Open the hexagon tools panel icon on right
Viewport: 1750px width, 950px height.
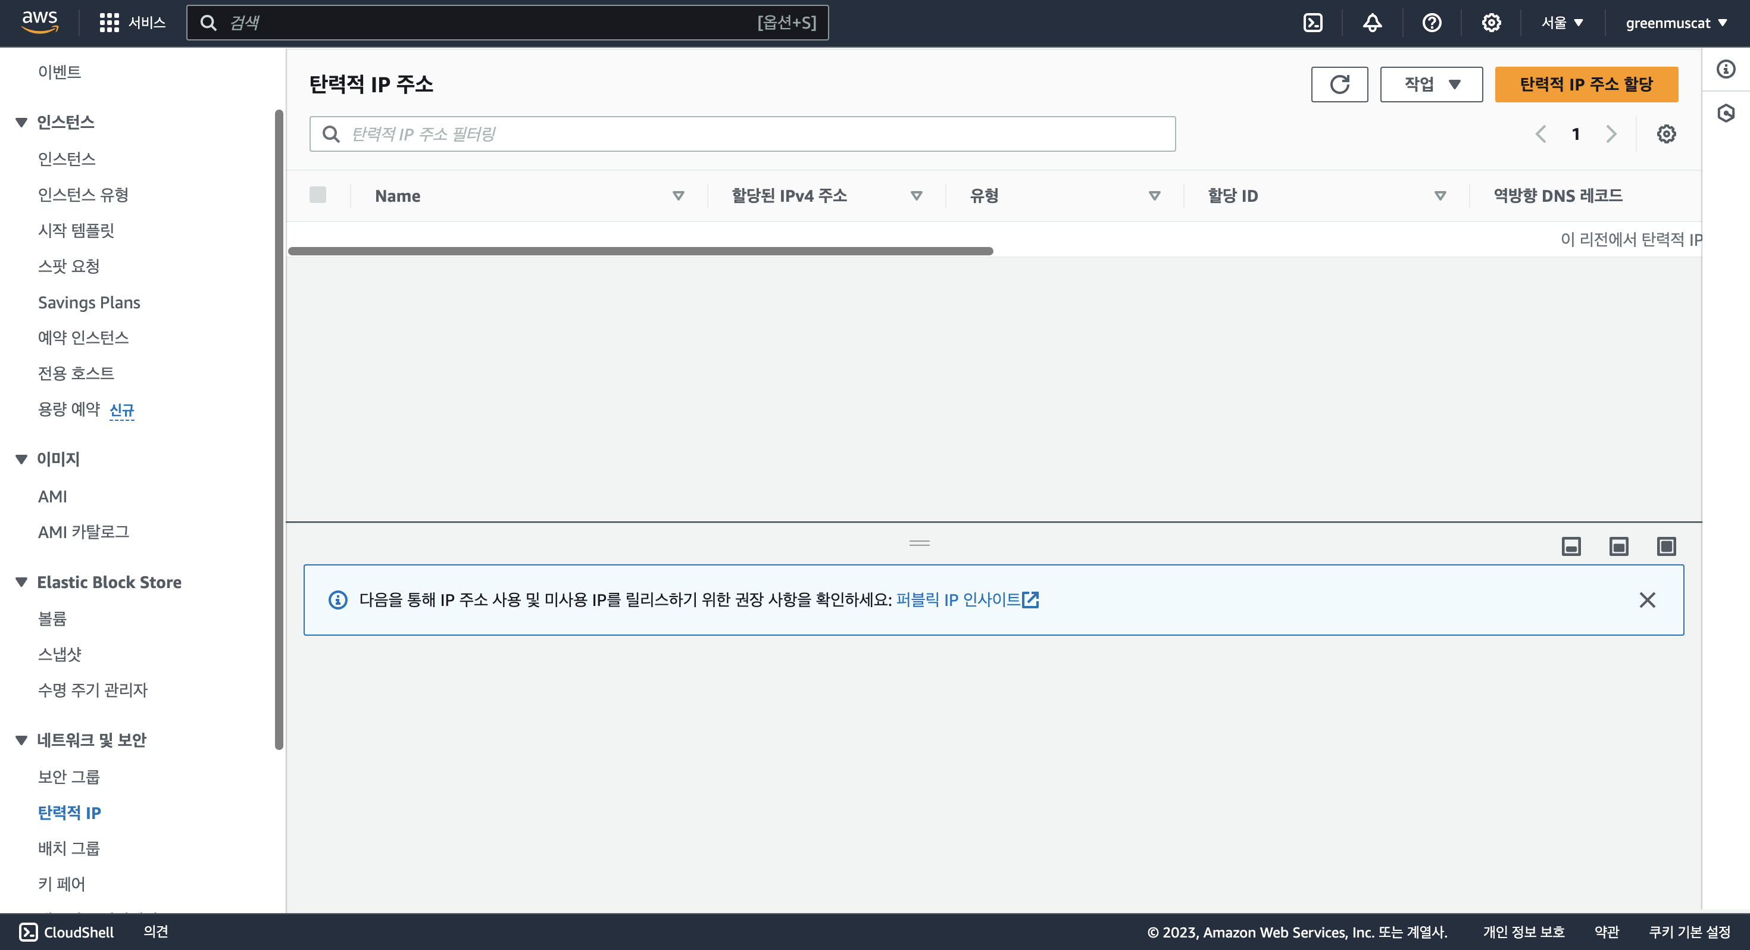(x=1726, y=113)
